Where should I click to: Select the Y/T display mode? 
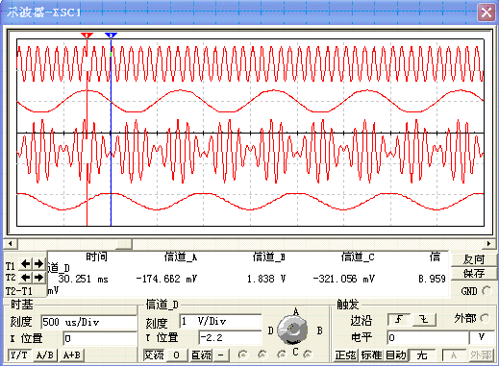coord(19,355)
